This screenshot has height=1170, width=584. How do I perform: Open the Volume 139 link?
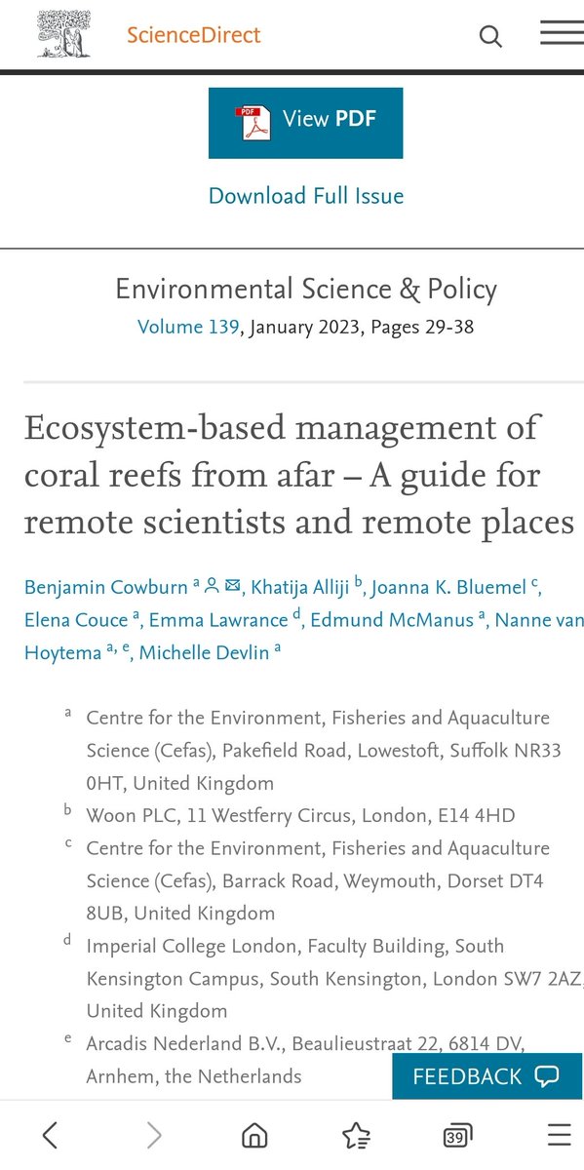pyautogui.click(x=188, y=328)
